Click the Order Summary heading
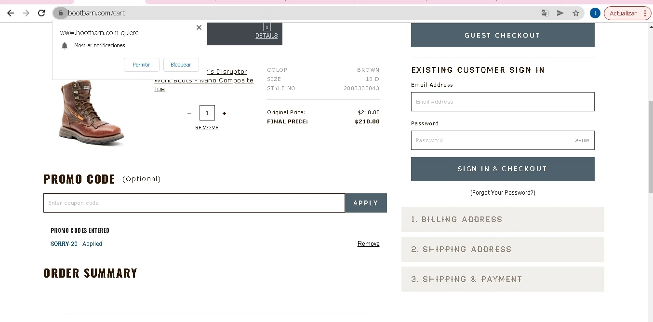653x322 pixels. (90, 273)
